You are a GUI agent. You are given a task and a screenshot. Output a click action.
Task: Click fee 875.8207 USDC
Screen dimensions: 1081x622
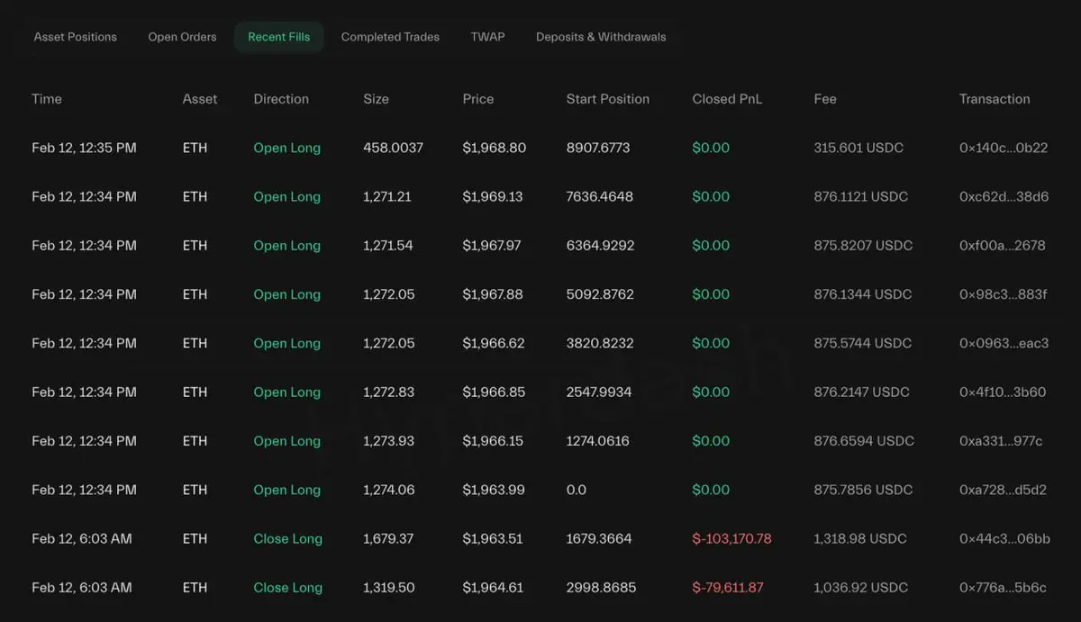point(863,245)
